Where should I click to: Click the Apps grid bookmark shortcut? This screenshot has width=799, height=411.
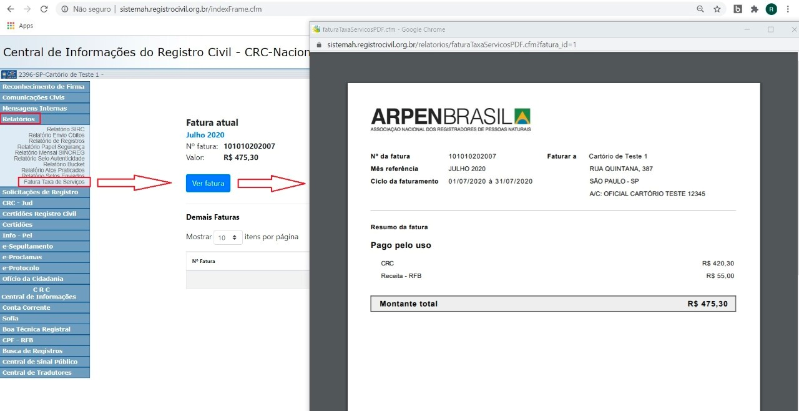click(20, 26)
